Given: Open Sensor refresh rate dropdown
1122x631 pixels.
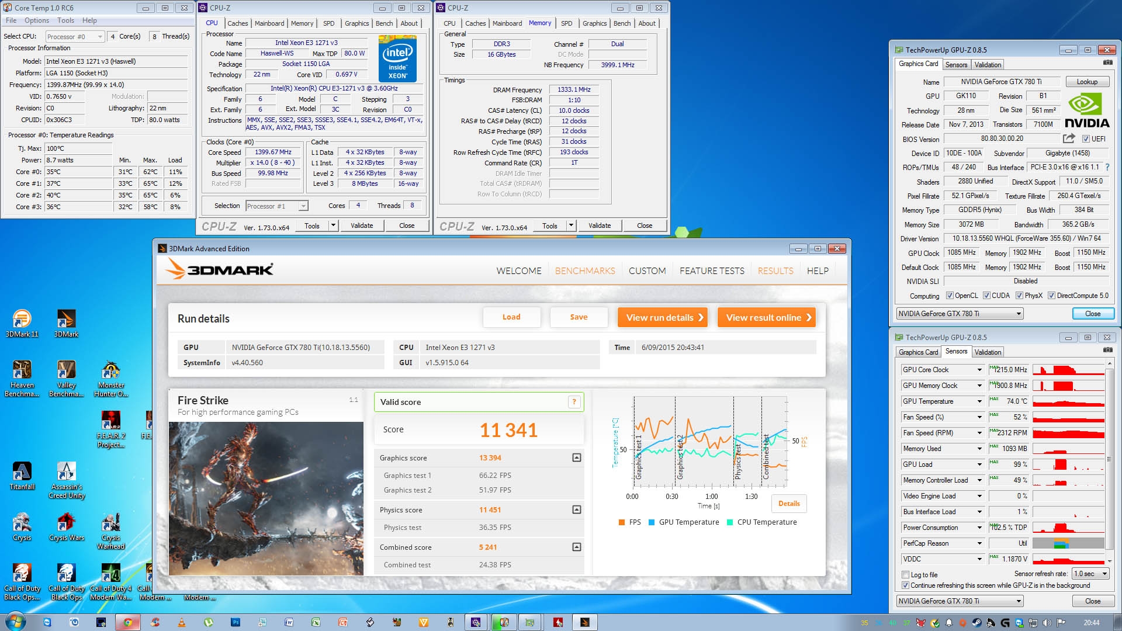Looking at the screenshot, I should pyautogui.click(x=1091, y=574).
